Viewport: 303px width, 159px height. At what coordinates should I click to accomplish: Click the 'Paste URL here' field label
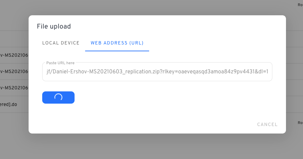tap(60, 63)
